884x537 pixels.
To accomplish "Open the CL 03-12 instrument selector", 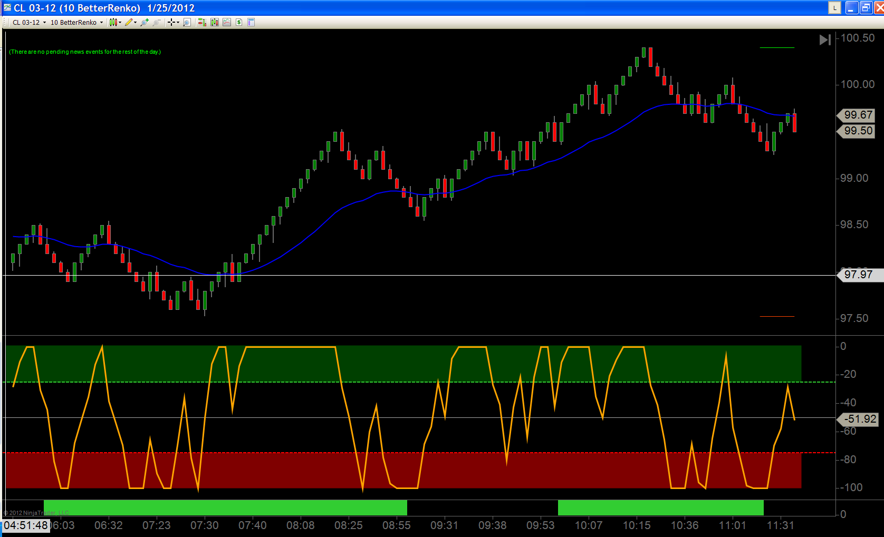I will coord(29,22).
